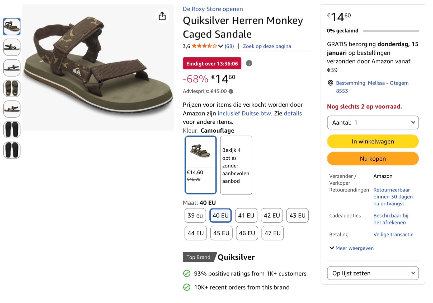Open star rating popover chevron
Viewport: 433px width, 303px height.
tap(221, 46)
